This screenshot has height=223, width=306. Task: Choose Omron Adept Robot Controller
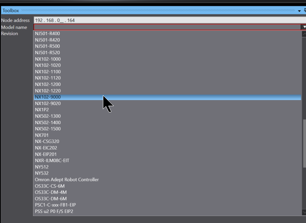tap(67, 180)
